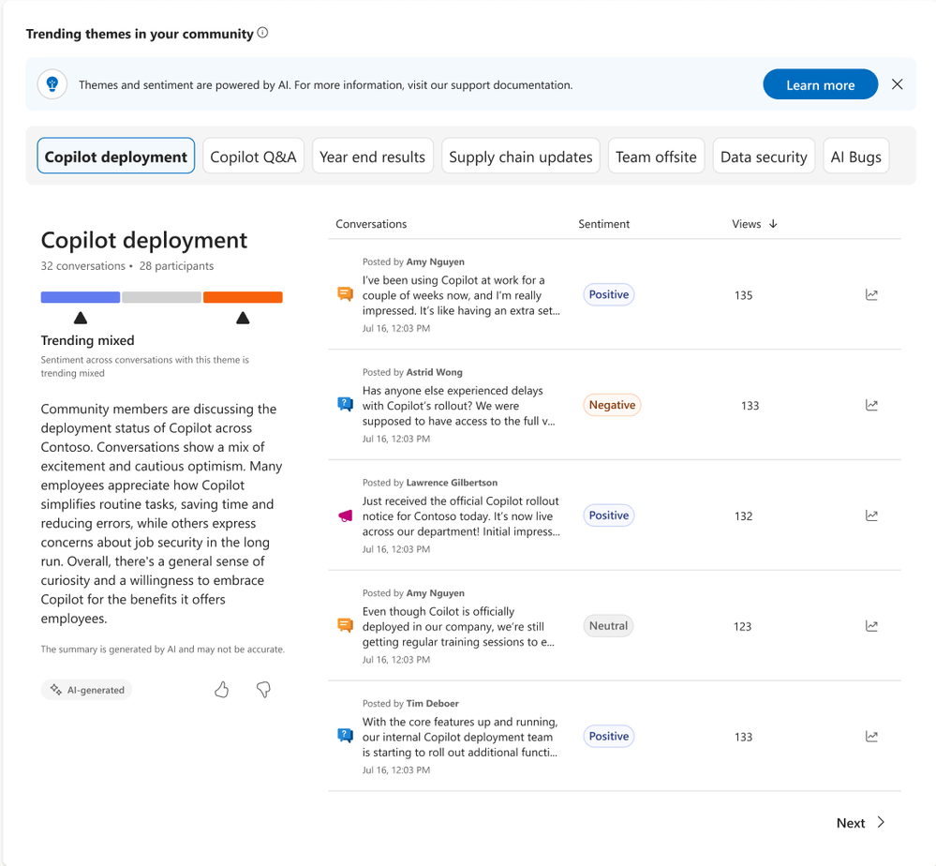Viewport: 936px width, 866px height.
Task: Click discussion icon beside "I've been using Copilot" post
Action: point(345,294)
